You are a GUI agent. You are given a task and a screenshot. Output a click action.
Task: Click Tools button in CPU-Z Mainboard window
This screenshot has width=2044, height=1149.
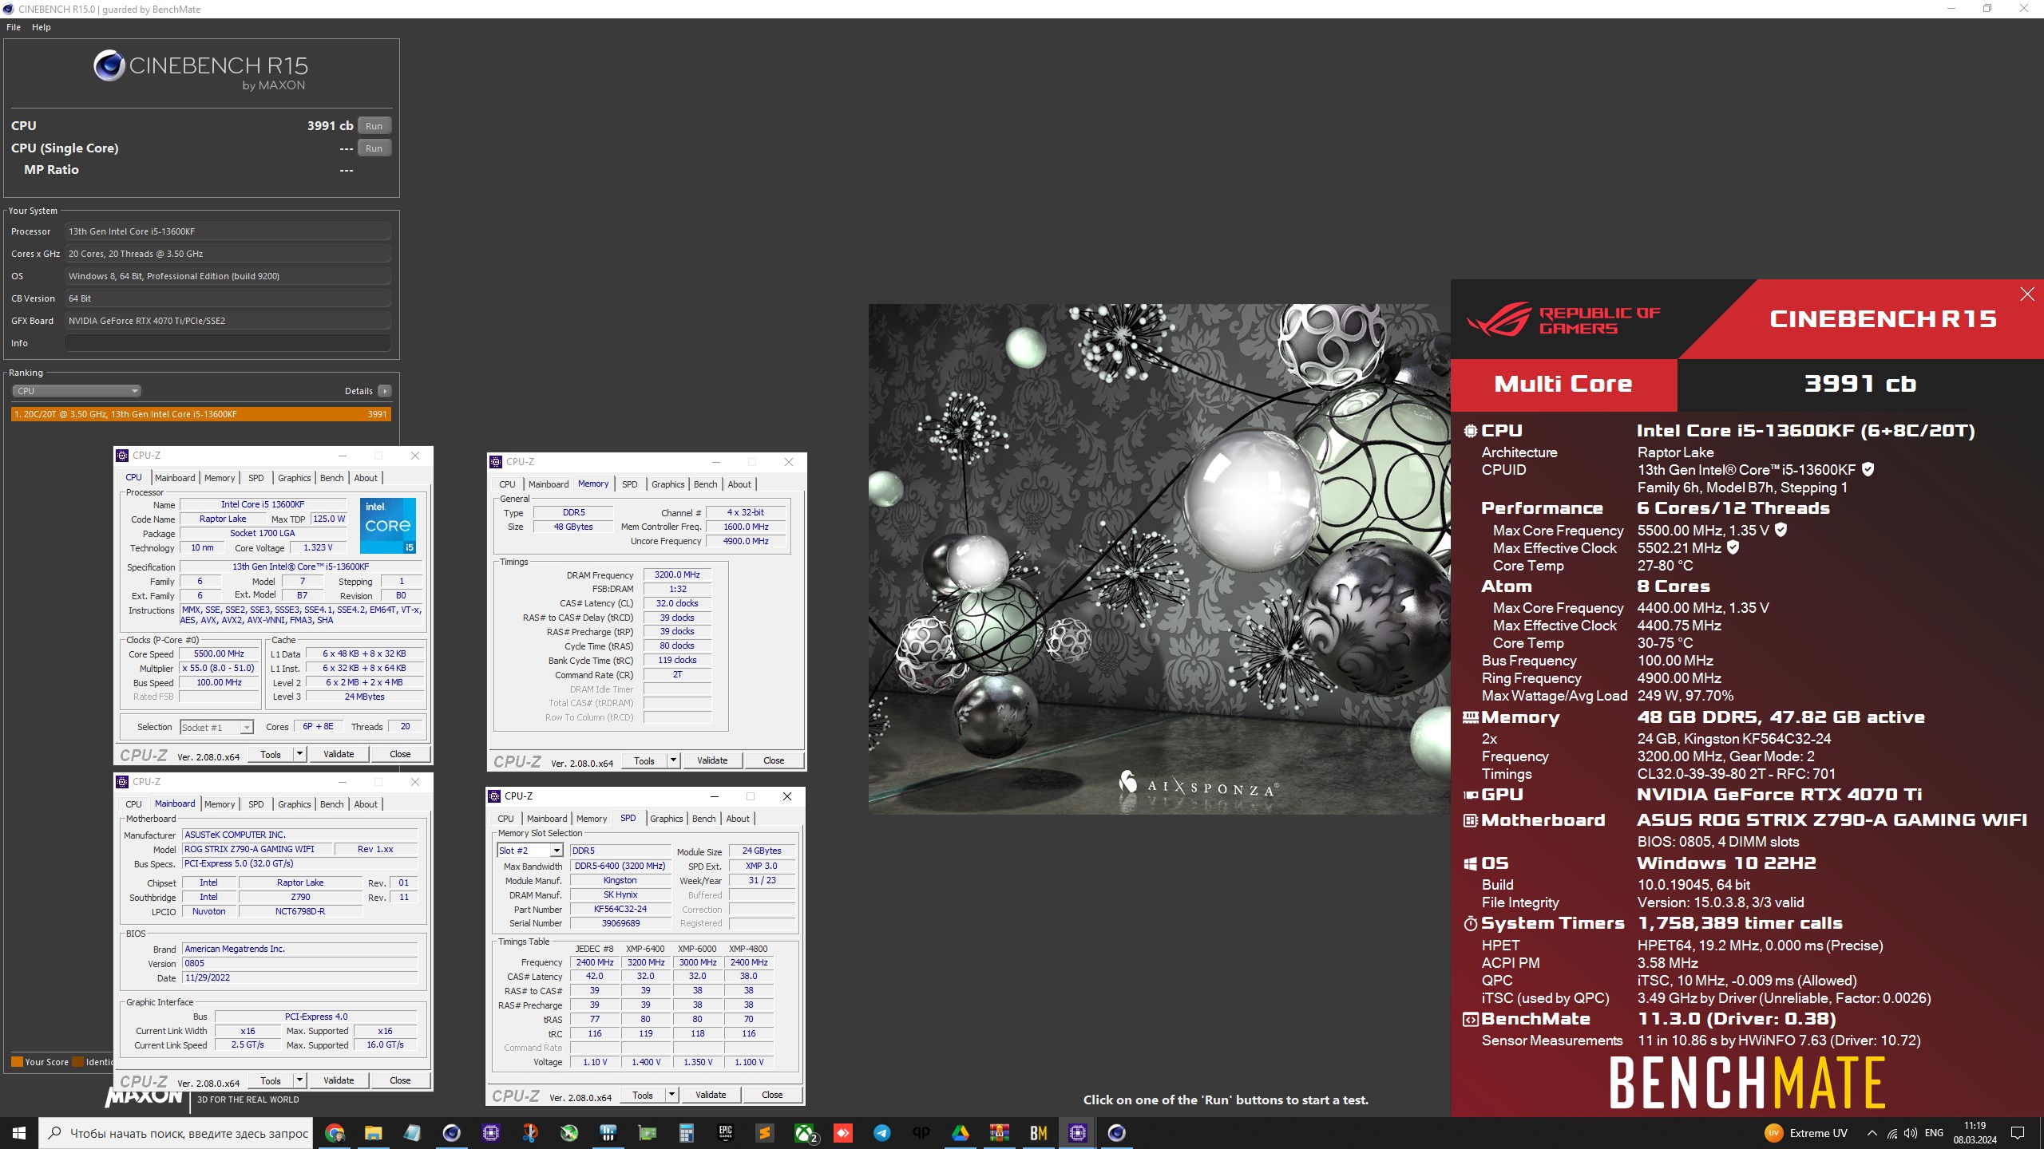click(x=271, y=1080)
